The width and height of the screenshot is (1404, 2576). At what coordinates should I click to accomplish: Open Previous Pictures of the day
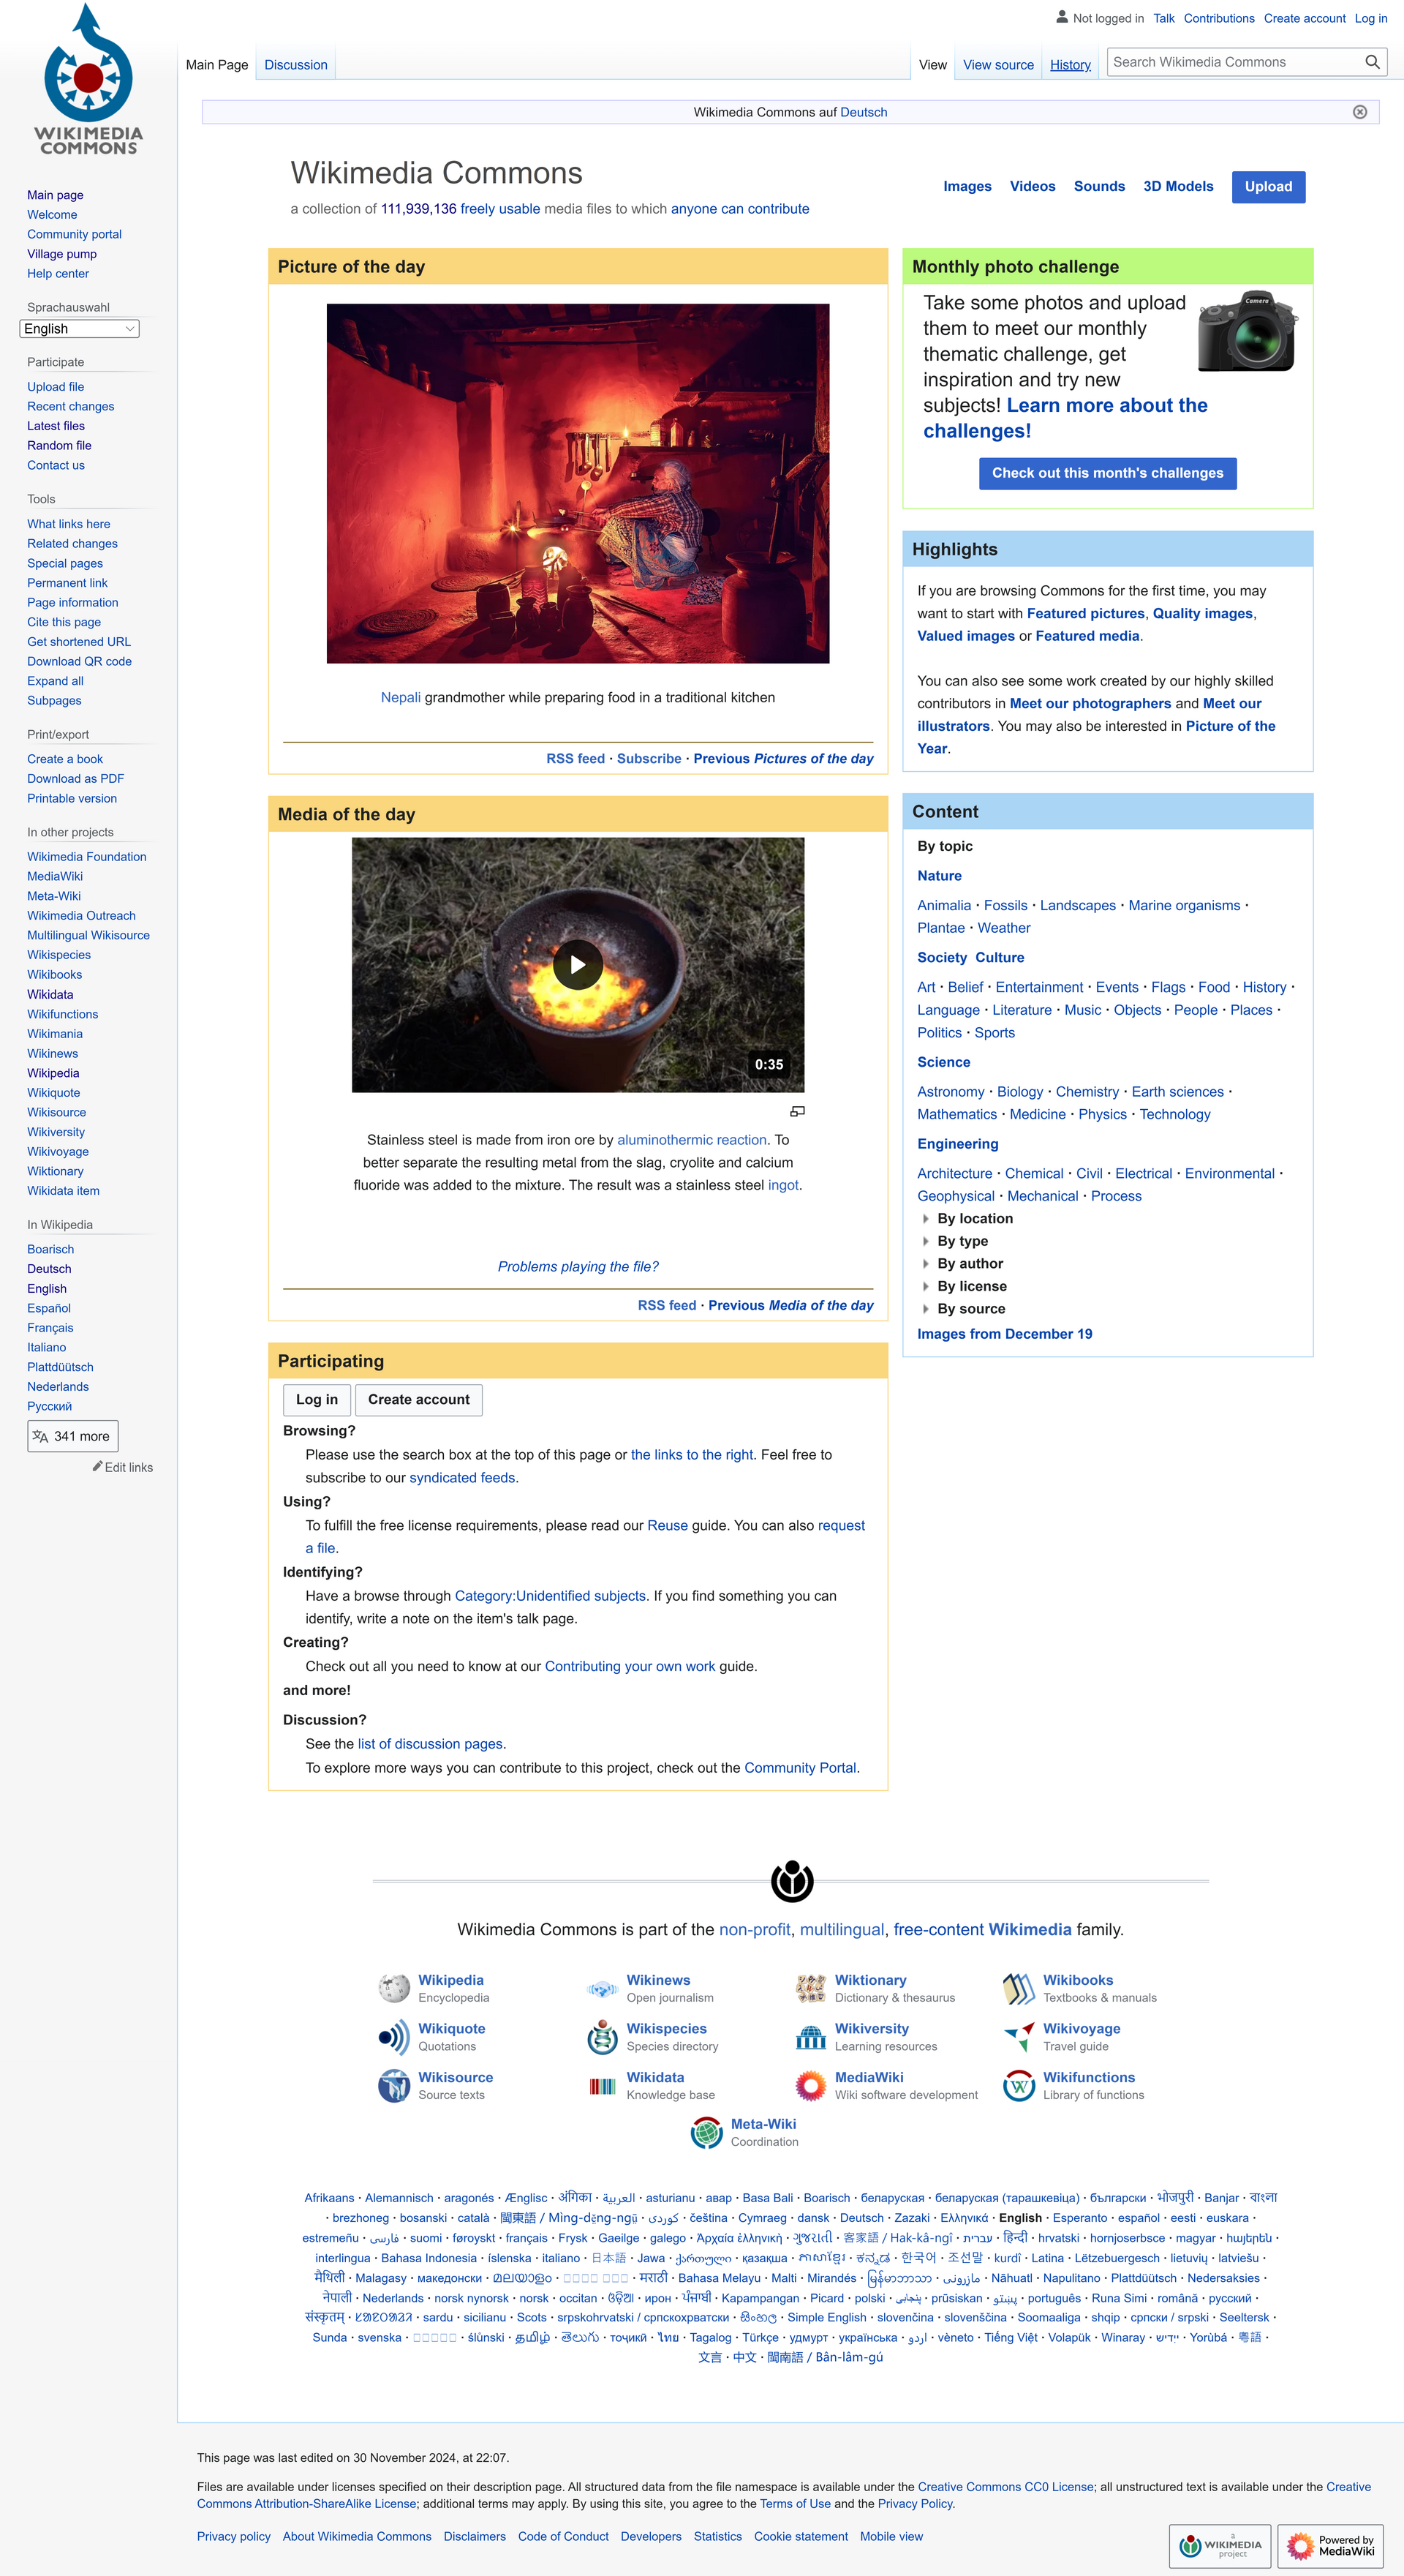click(783, 759)
